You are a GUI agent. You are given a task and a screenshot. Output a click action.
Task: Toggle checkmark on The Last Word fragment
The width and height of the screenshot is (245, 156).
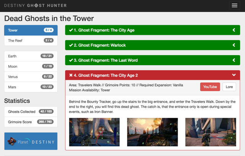tap(71, 60)
